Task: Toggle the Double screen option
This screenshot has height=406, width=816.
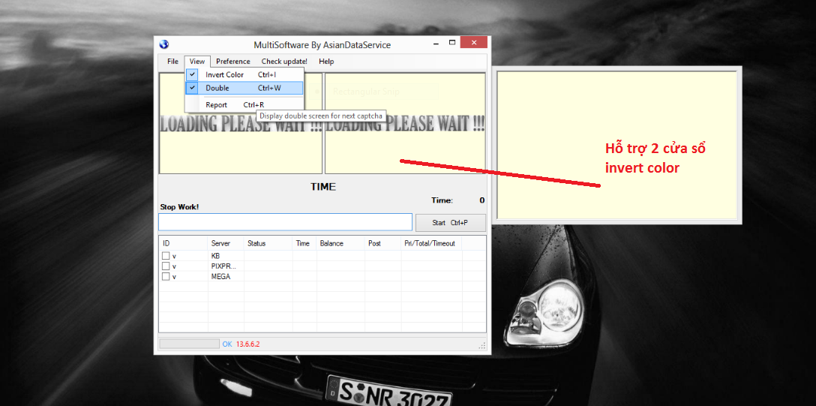Action: [x=244, y=88]
